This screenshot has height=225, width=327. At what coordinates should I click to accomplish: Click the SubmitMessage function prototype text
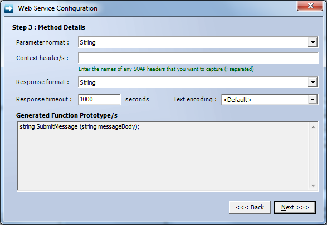point(80,126)
